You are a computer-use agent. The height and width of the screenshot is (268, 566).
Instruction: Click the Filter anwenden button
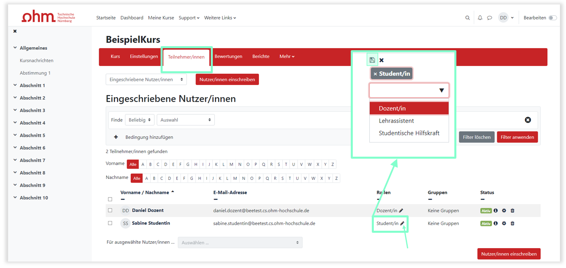pyautogui.click(x=517, y=137)
